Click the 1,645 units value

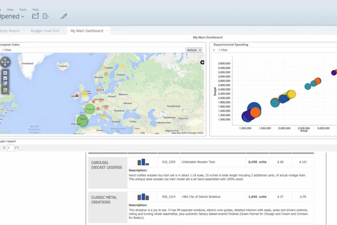pos(257,197)
